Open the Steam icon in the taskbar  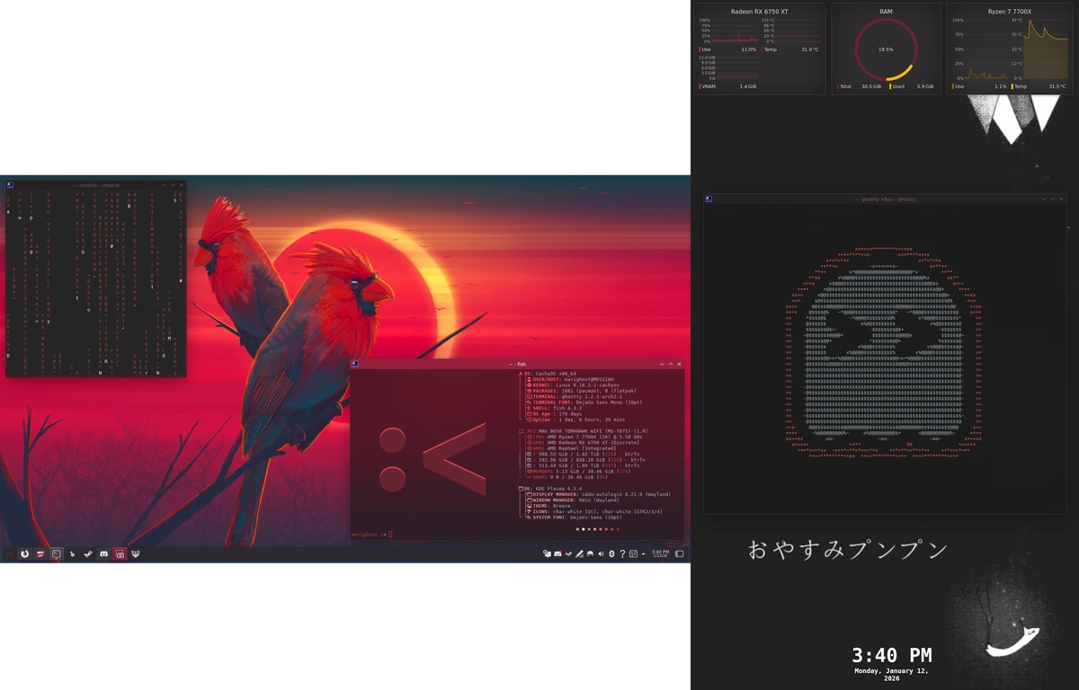tap(88, 554)
